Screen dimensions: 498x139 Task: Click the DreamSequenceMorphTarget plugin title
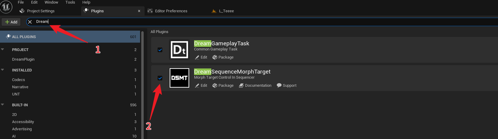[x=232, y=72]
